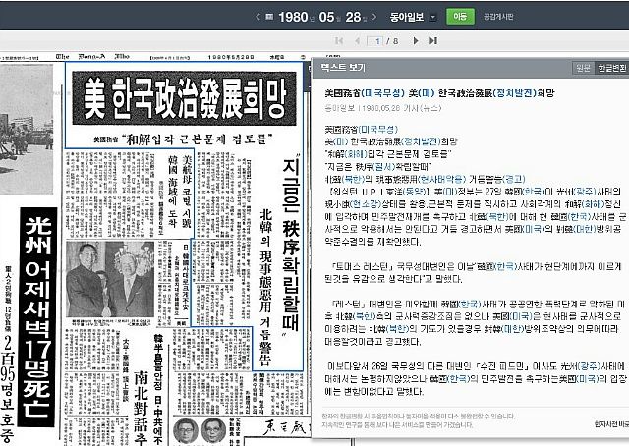Select the 지금은 秩序확립할때 vertical headline
Viewport: 629px width, 446px height.
pos(291,244)
